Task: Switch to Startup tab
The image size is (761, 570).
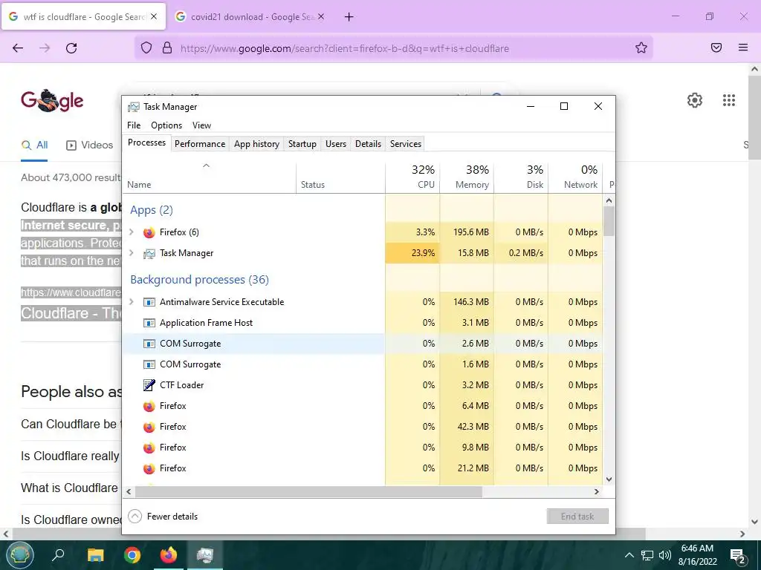Action: click(x=302, y=144)
